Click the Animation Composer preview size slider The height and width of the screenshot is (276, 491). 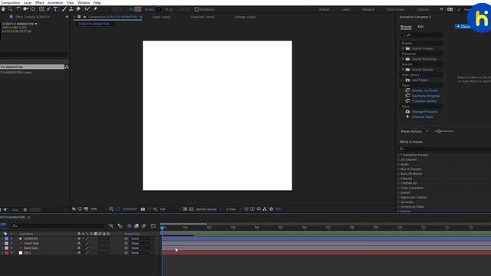point(443,131)
